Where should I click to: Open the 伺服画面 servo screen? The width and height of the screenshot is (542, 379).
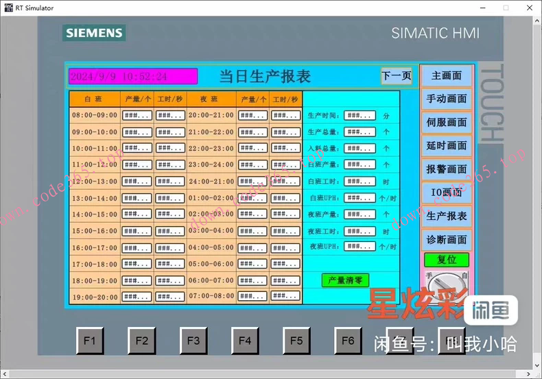coord(447,122)
